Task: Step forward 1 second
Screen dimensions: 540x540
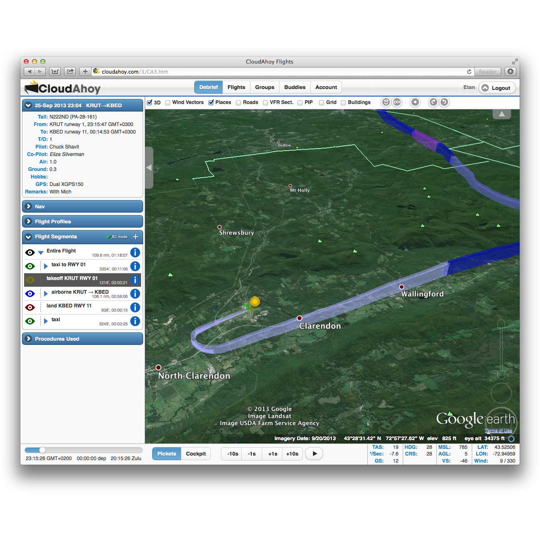Action: [273, 454]
